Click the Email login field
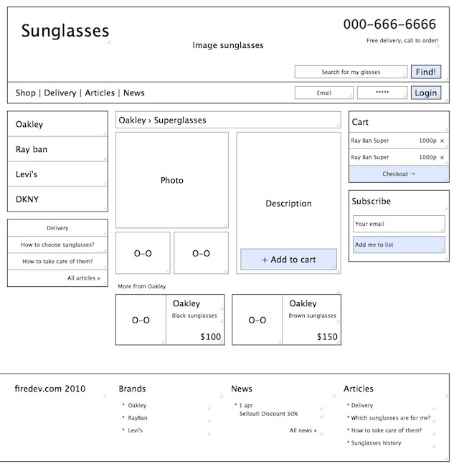 (x=323, y=93)
